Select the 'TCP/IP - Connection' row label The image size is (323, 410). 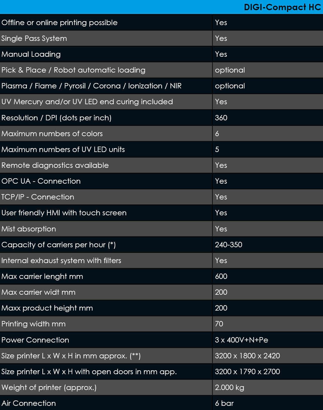[x=38, y=197]
